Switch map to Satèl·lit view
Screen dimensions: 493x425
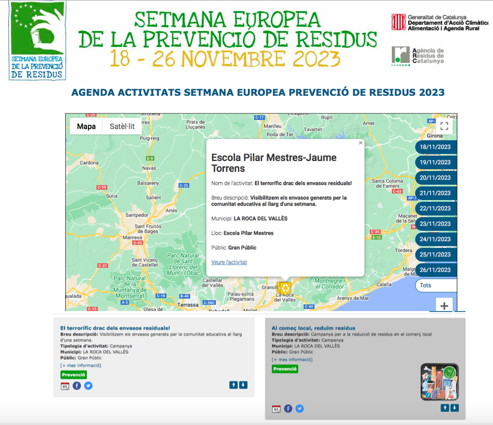122,127
